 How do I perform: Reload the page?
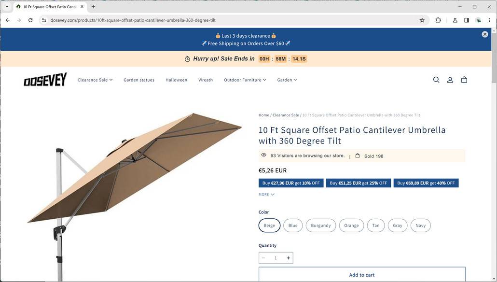click(x=30, y=20)
